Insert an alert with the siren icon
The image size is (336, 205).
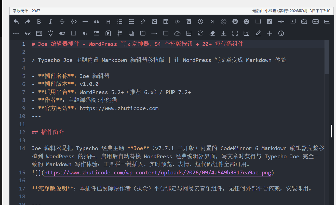200,33
